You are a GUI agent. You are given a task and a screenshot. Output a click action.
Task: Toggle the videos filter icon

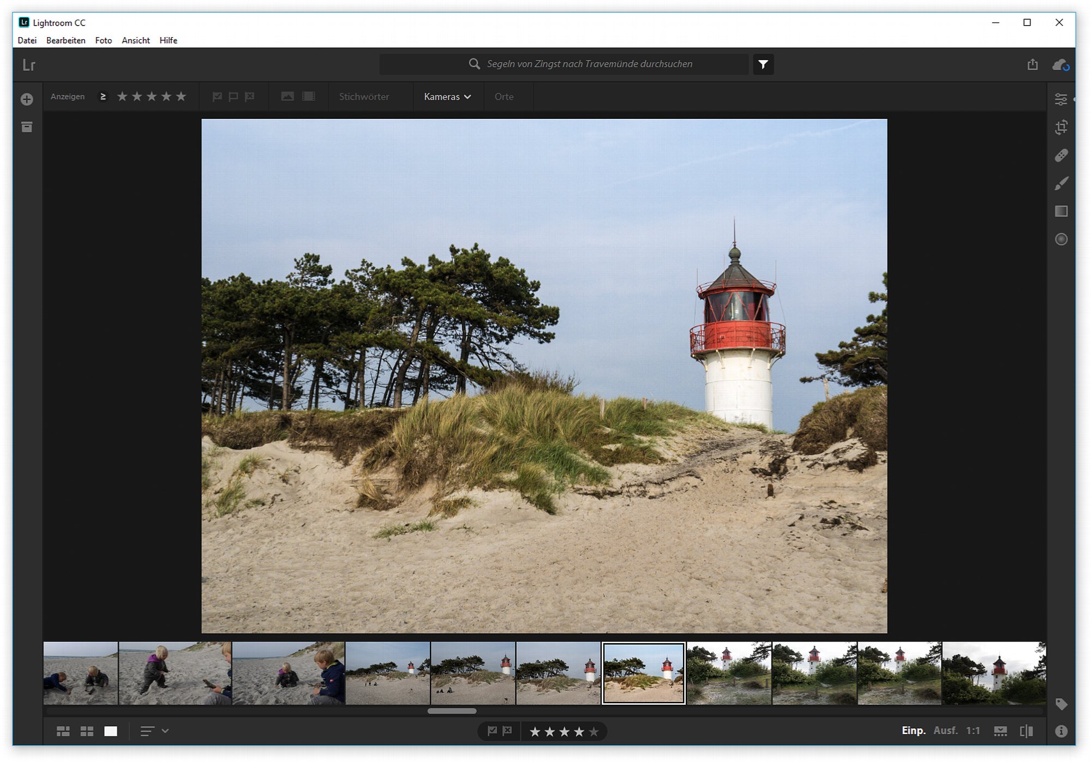tap(309, 97)
